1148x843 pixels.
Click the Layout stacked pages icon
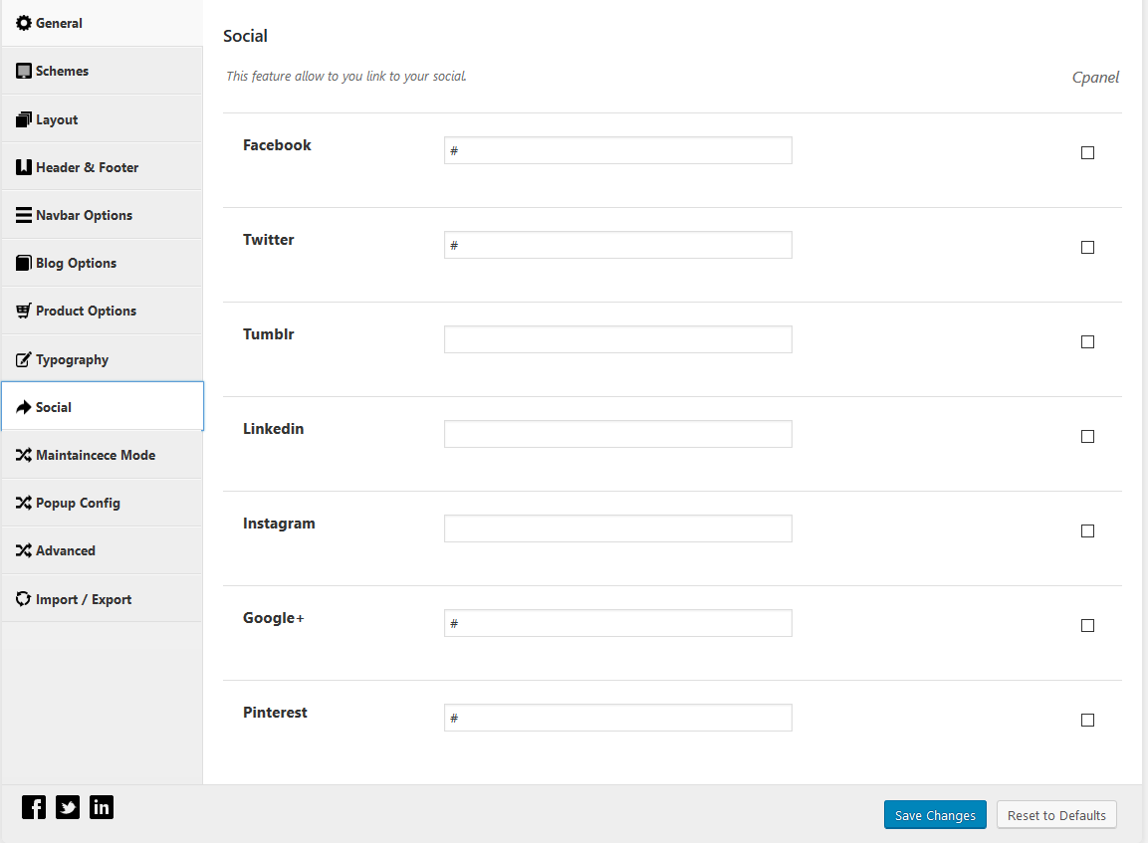click(x=24, y=119)
